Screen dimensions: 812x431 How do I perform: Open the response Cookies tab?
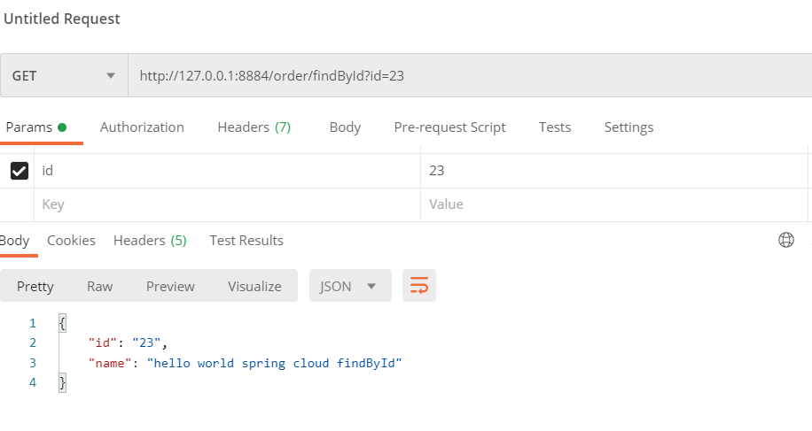click(71, 241)
